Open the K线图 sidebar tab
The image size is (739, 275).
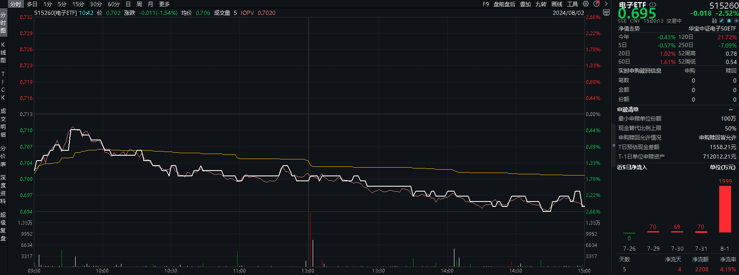click(x=3, y=52)
